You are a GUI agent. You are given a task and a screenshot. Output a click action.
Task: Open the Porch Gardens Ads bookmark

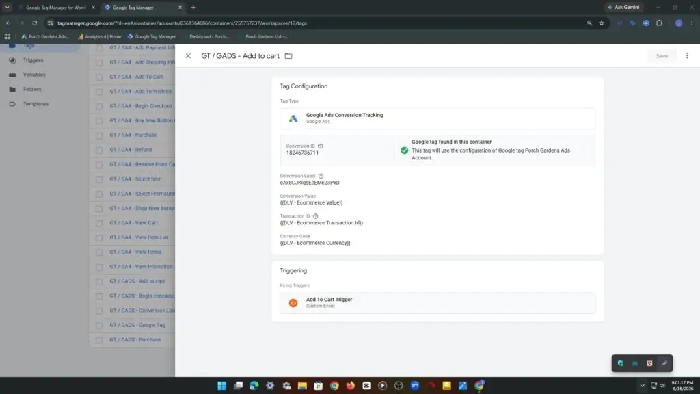[45, 37]
